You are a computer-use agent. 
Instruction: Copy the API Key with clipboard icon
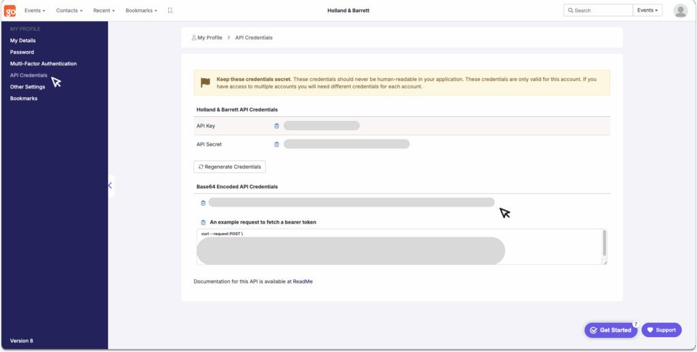pos(276,126)
